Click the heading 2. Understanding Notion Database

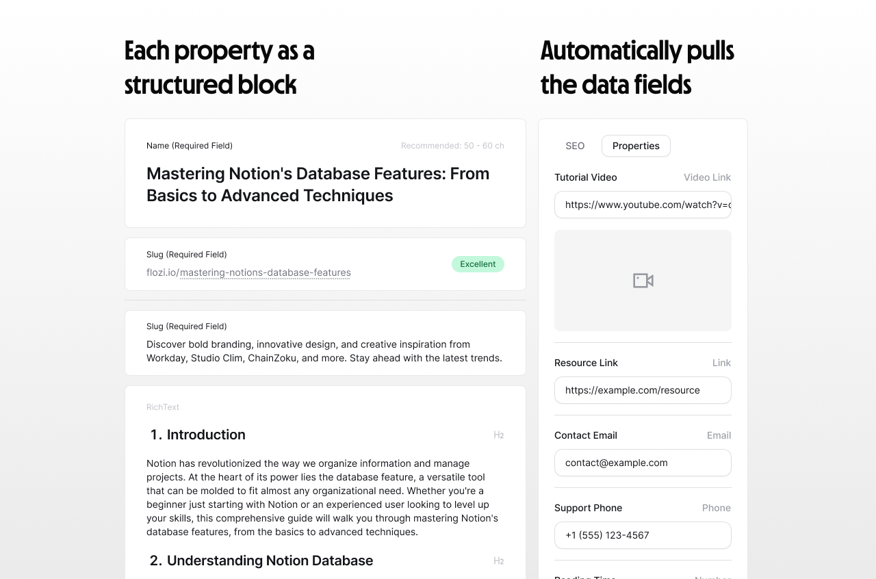point(261,561)
